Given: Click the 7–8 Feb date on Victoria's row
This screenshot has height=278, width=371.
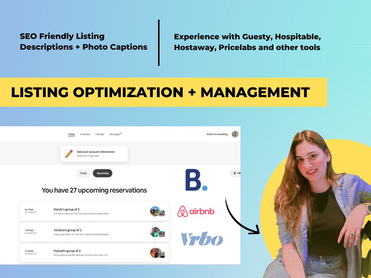Looking at the screenshot, I should point(29,231).
